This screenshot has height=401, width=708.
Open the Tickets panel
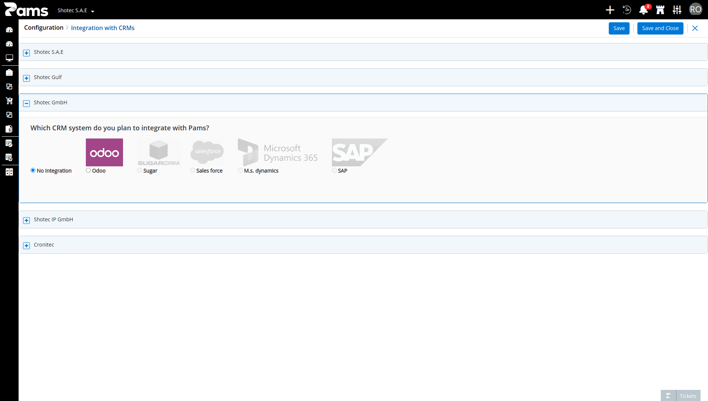688,396
